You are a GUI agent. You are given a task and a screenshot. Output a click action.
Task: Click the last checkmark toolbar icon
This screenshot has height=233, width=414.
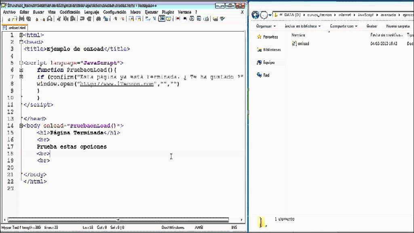[223, 19]
